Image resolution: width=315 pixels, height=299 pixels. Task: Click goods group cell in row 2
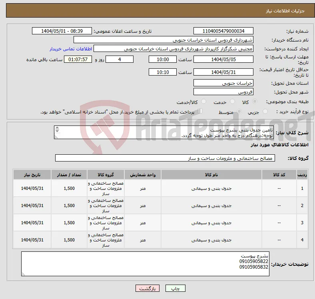106,205
